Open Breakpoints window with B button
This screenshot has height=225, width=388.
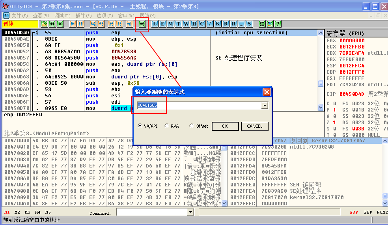point(226,24)
